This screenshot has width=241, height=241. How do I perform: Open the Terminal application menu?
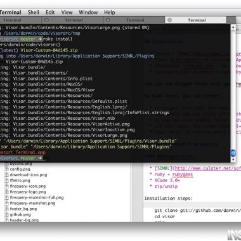coord(11,13)
